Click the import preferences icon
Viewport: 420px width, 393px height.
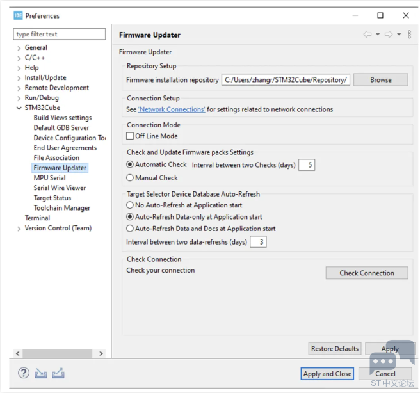click(41, 373)
